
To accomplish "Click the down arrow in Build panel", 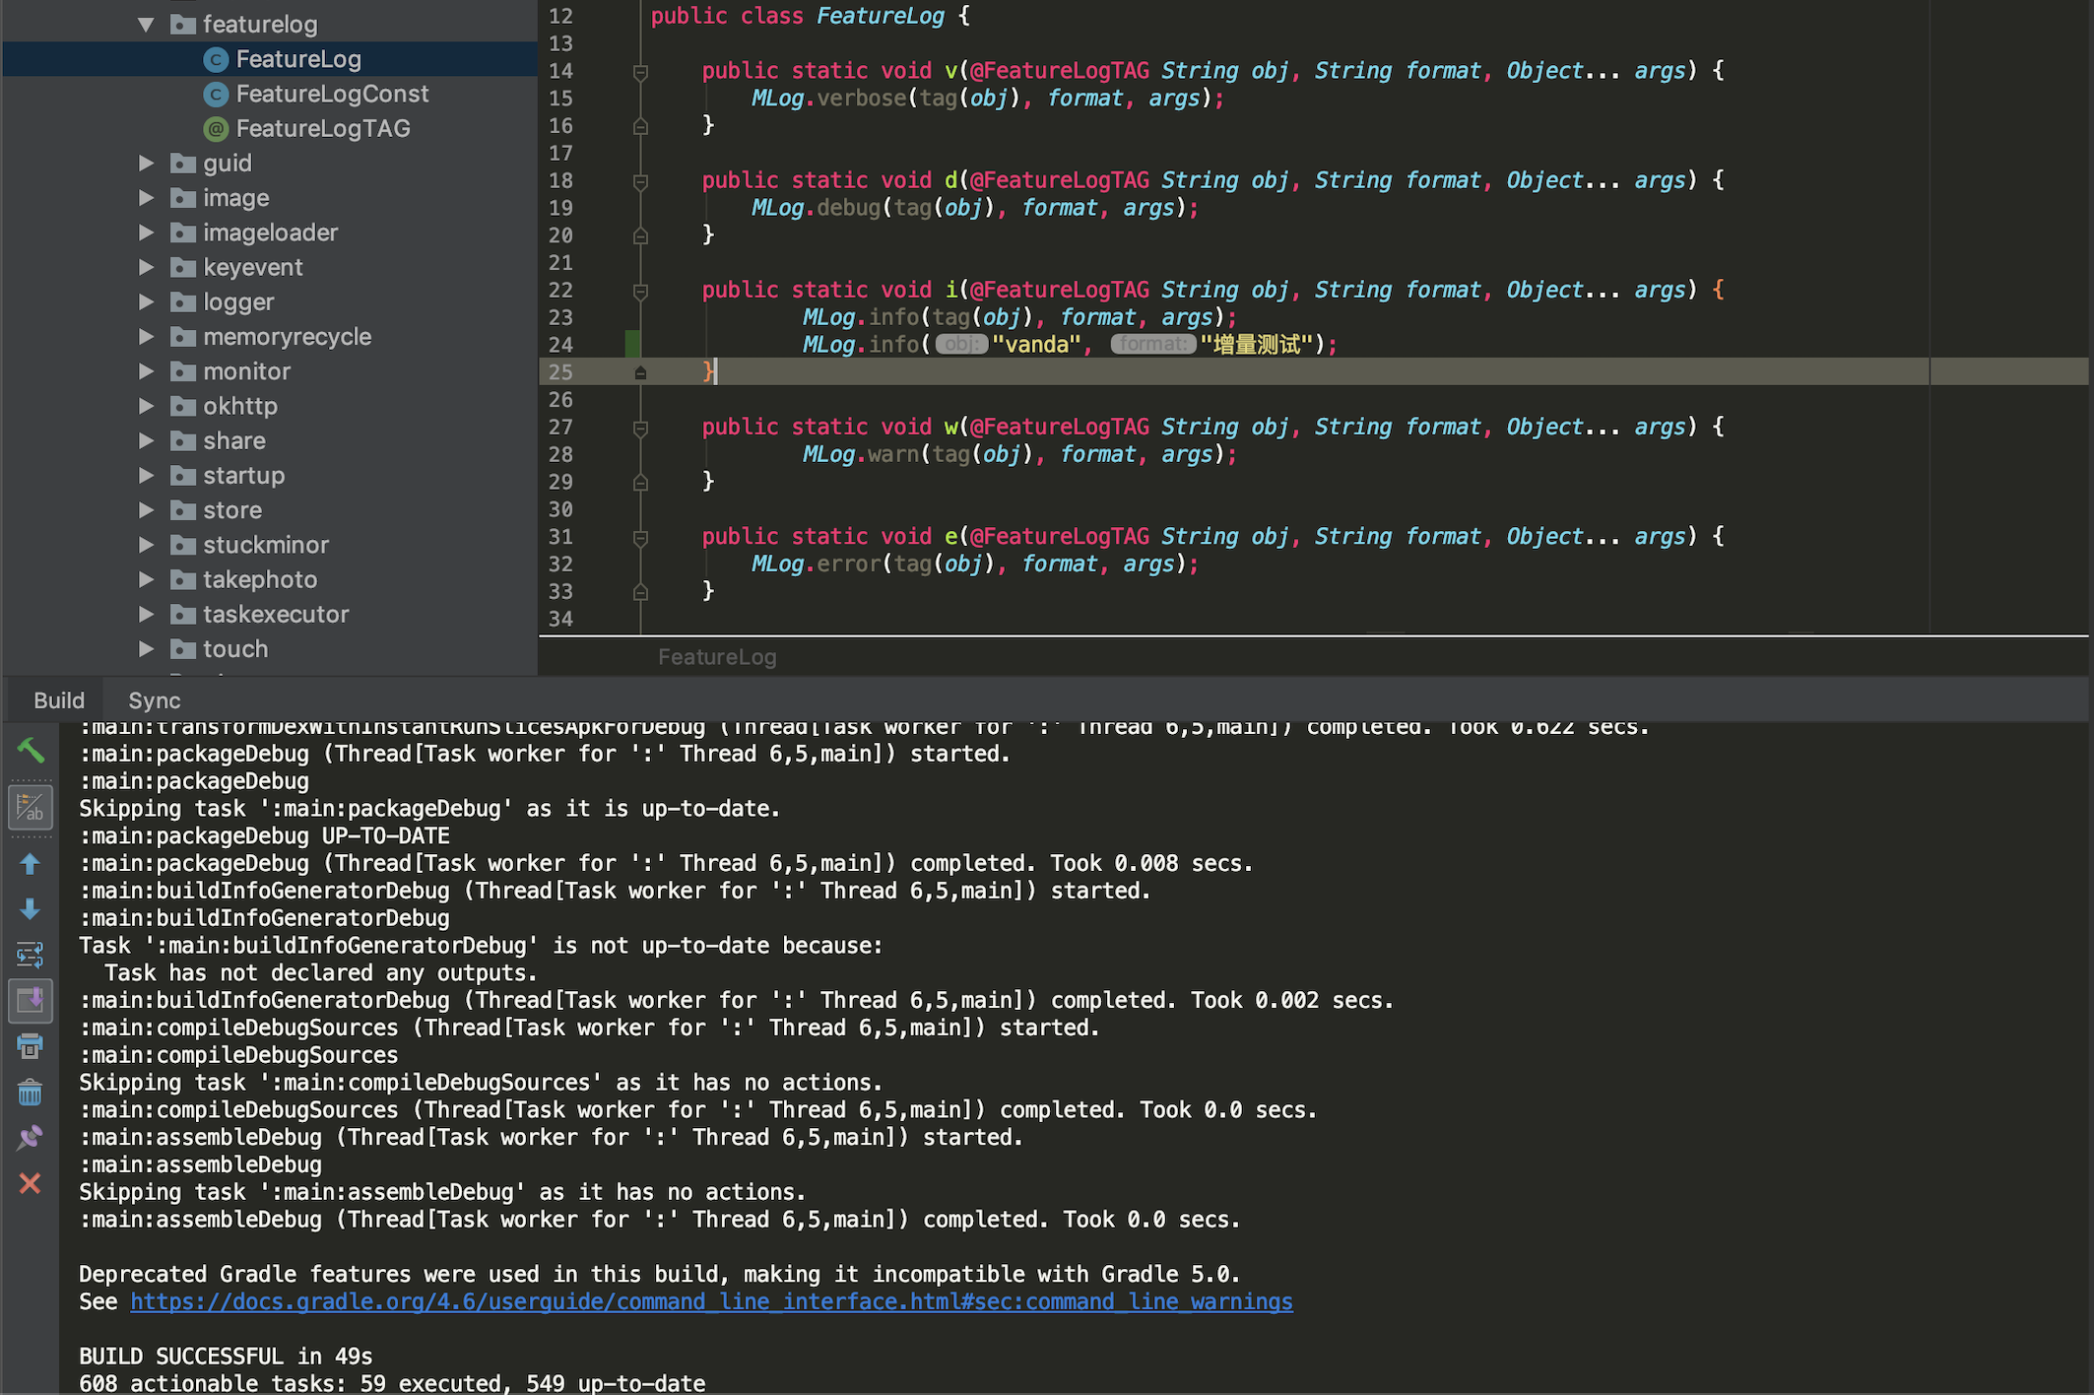I will pos(31,908).
